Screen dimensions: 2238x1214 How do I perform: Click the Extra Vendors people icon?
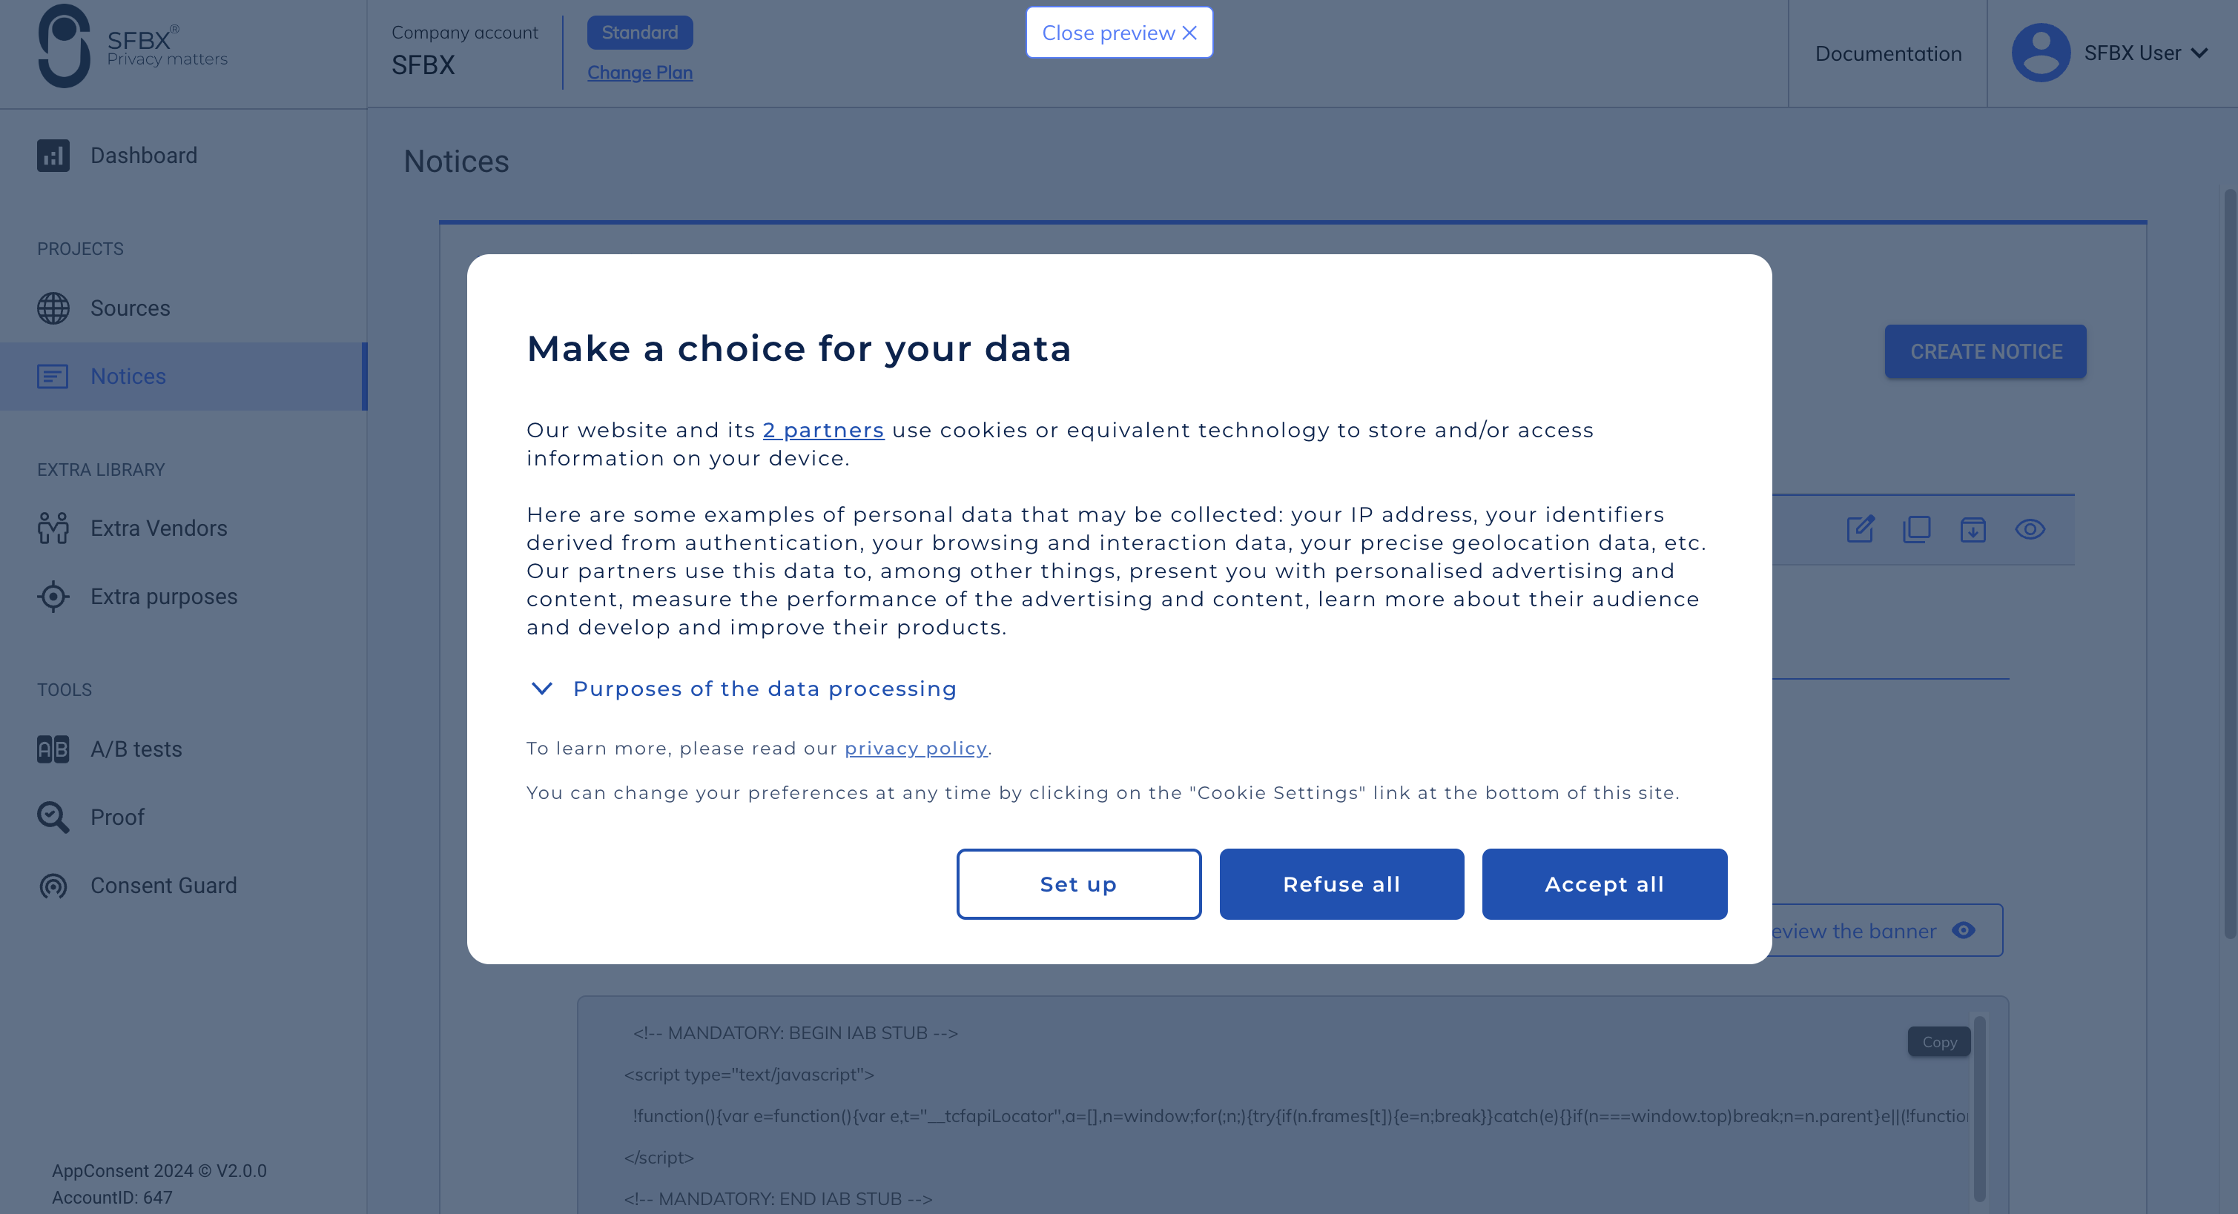[53, 528]
